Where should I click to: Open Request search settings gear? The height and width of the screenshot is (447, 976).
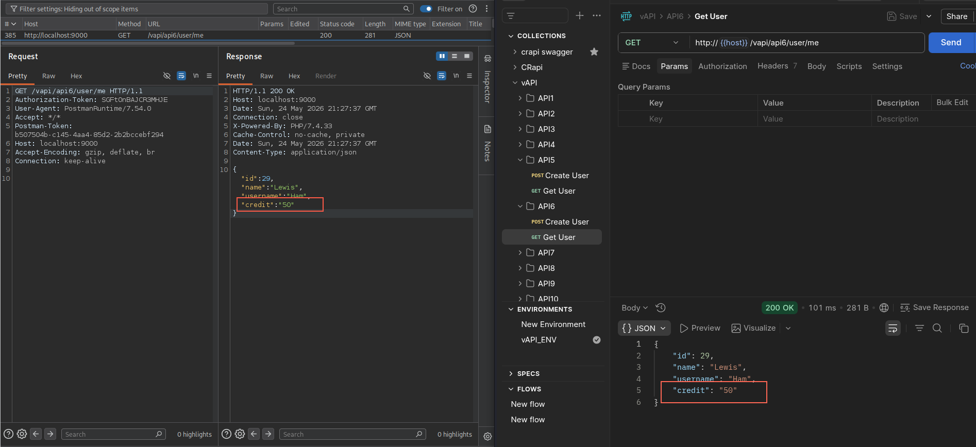(22, 434)
